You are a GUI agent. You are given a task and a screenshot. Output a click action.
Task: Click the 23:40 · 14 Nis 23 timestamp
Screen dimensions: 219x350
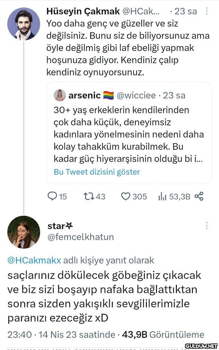[61, 335]
